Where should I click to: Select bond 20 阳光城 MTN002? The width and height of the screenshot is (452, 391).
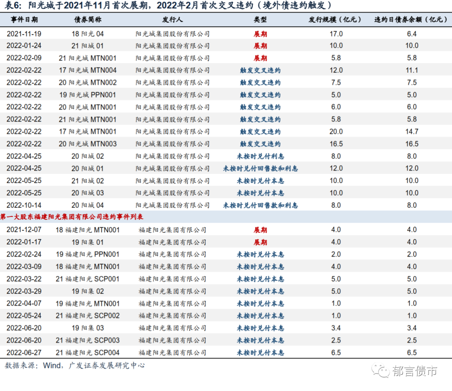click(87, 82)
